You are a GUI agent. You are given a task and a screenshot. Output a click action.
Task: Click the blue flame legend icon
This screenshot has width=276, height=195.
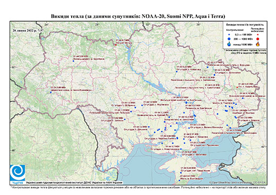[x=229, y=44]
